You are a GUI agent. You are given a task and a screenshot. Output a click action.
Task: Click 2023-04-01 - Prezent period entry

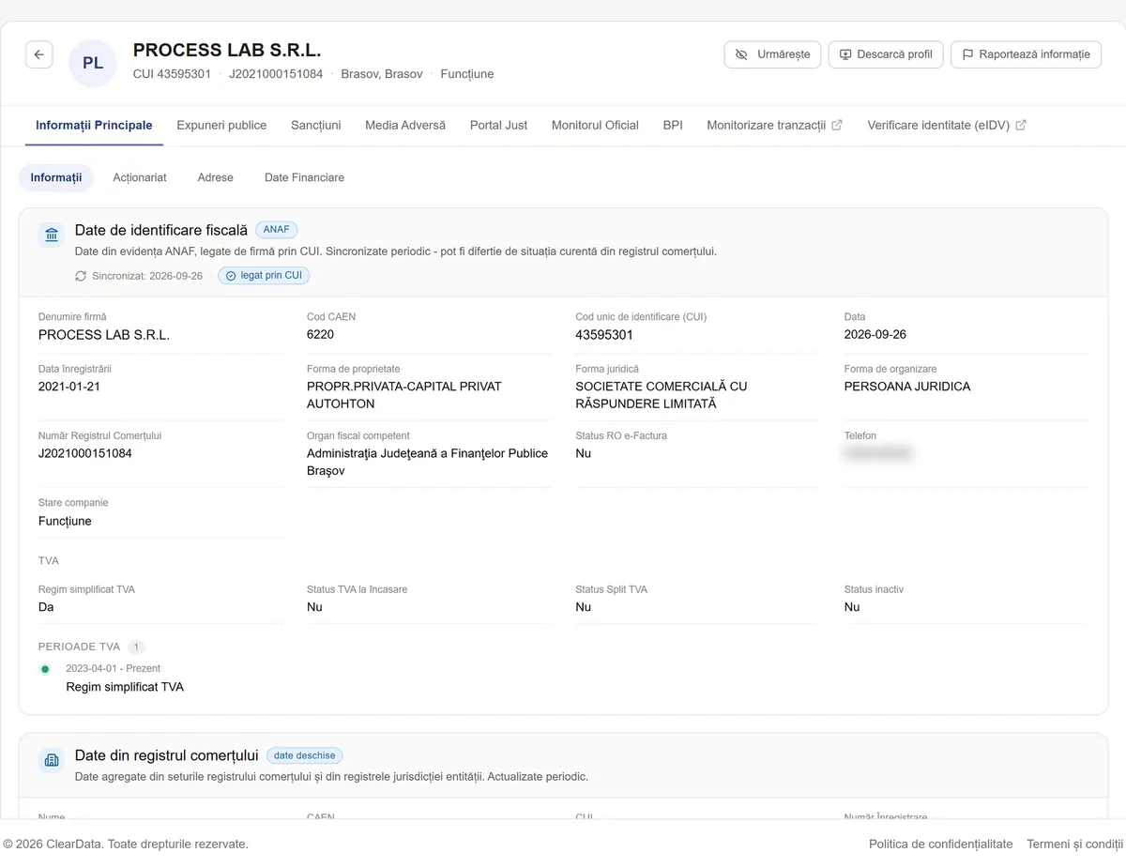[x=113, y=669]
